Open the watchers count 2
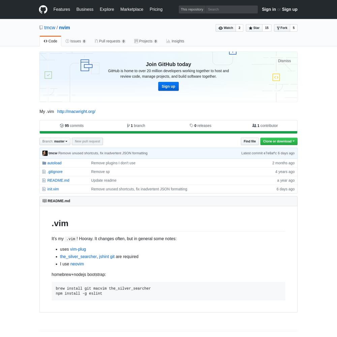337x337 pixels. [x=239, y=28]
